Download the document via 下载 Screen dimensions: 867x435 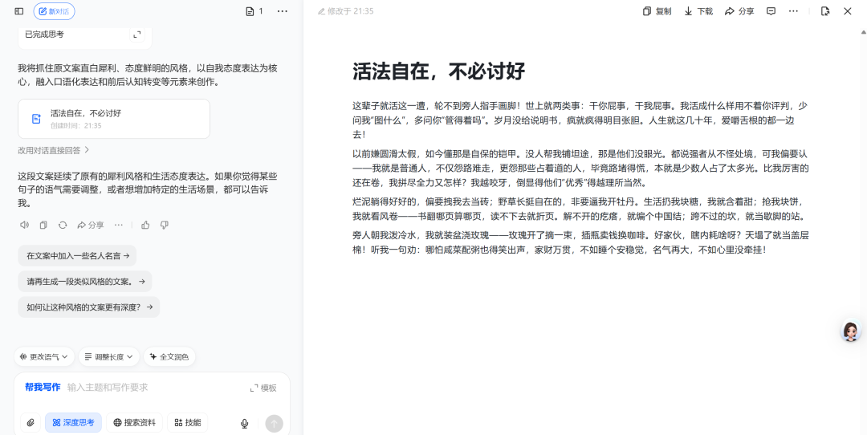698,11
